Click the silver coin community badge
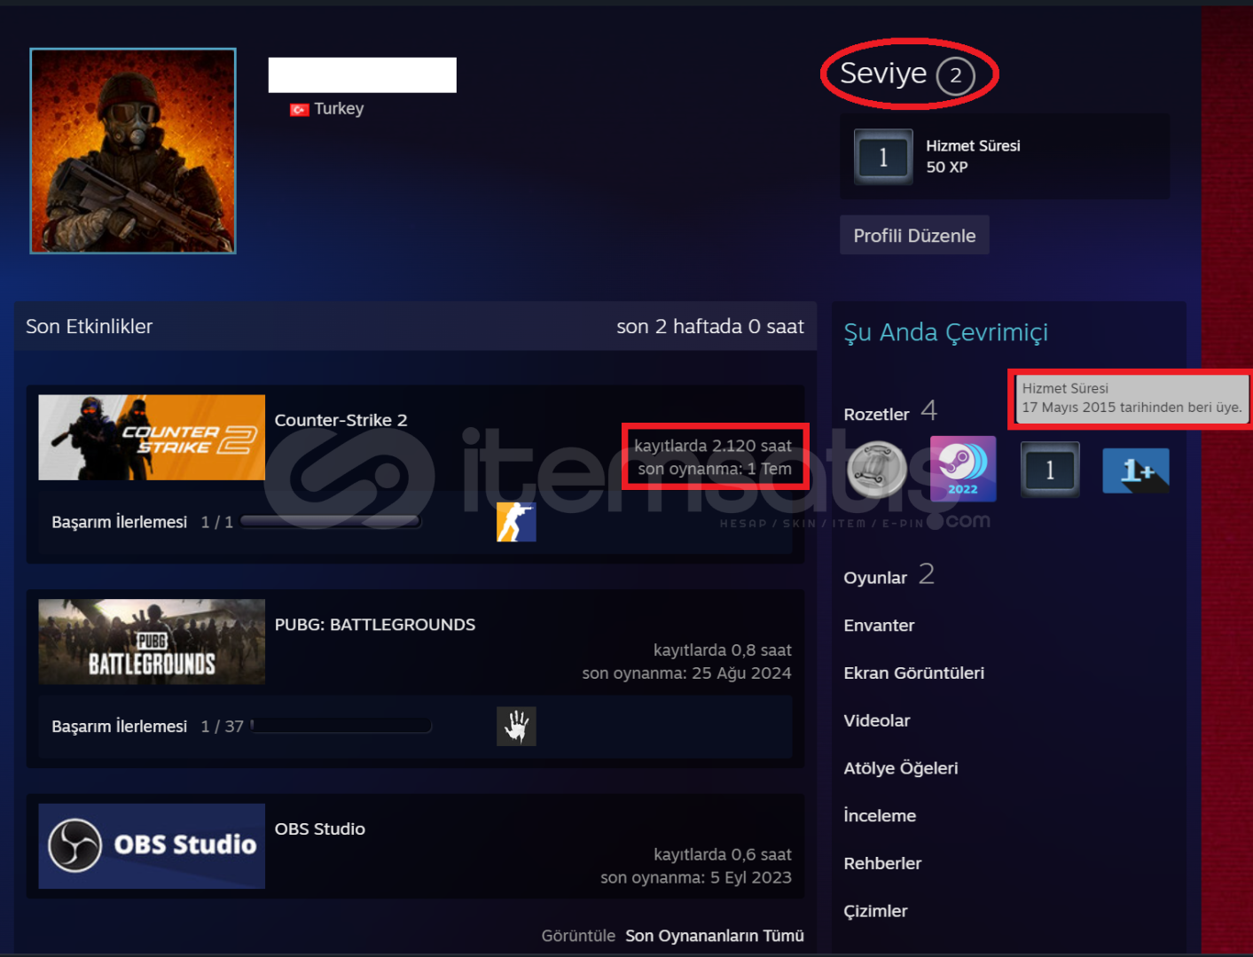This screenshot has width=1253, height=957. [x=877, y=470]
